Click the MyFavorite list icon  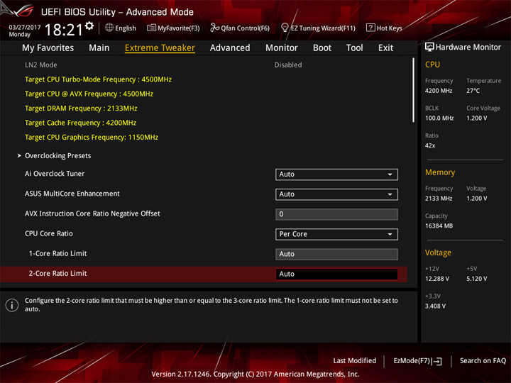[151, 28]
